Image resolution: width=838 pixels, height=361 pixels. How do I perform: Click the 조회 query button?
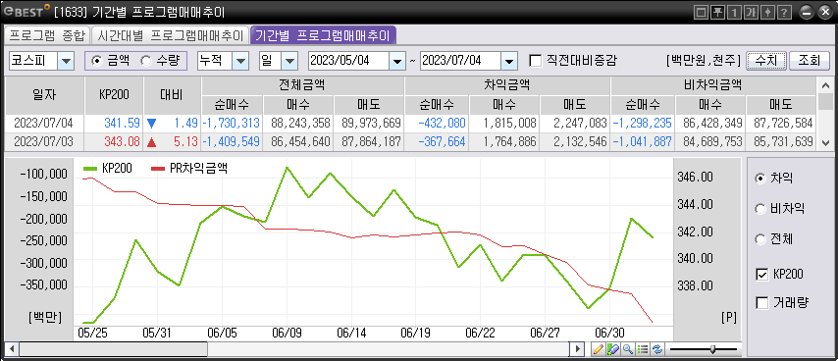(x=810, y=61)
